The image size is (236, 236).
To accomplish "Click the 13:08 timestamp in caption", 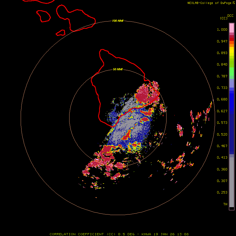I will tap(183, 234).
